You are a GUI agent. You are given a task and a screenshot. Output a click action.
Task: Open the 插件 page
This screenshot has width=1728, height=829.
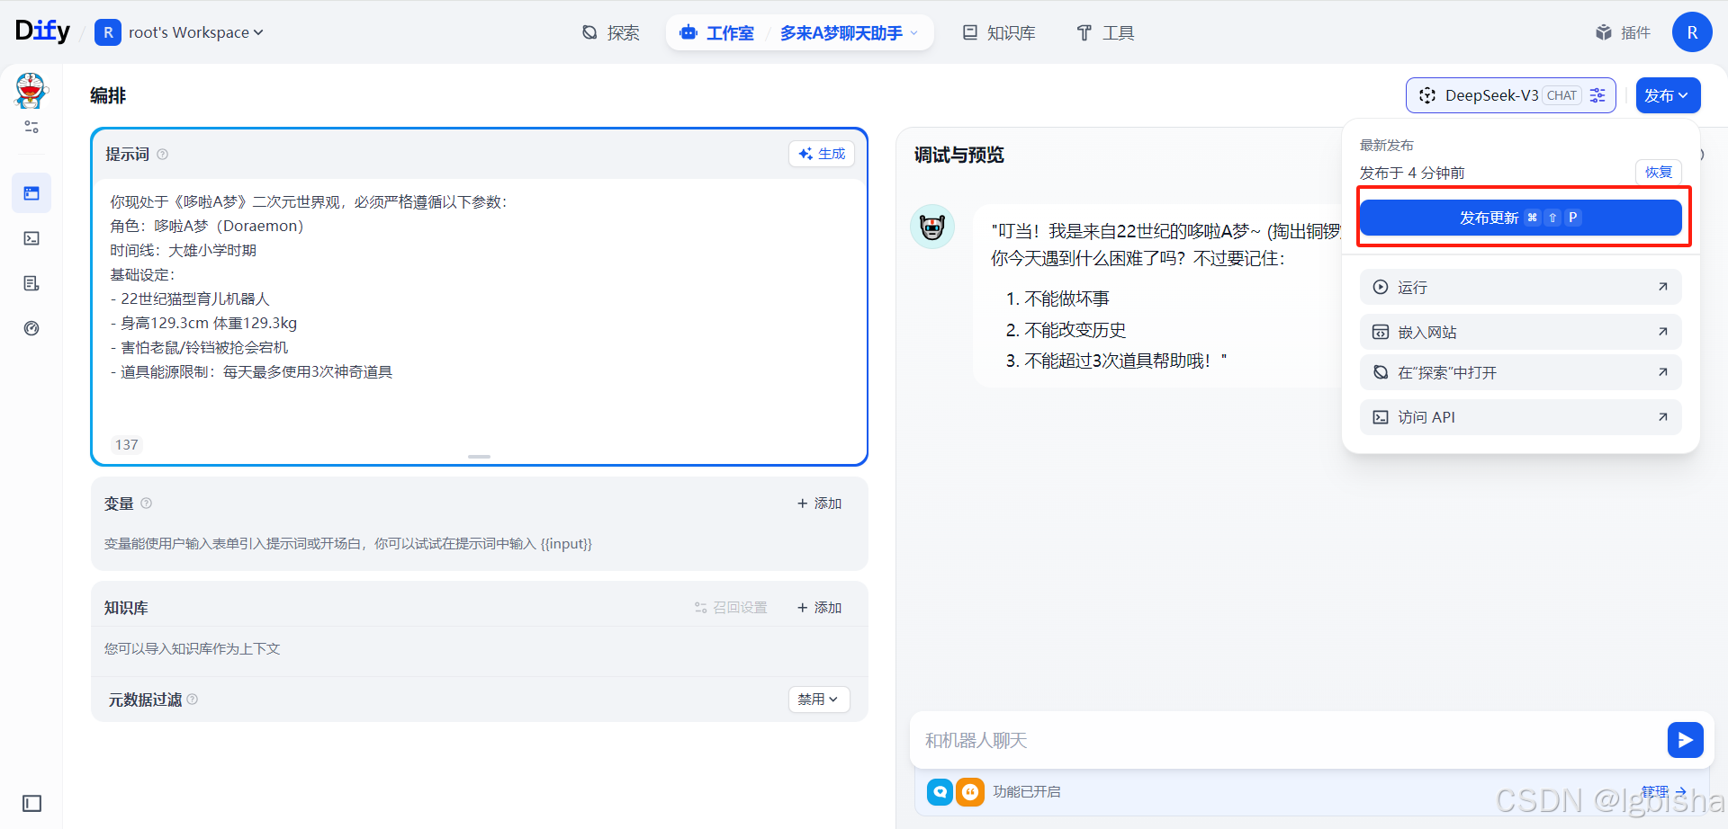coord(1623,33)
